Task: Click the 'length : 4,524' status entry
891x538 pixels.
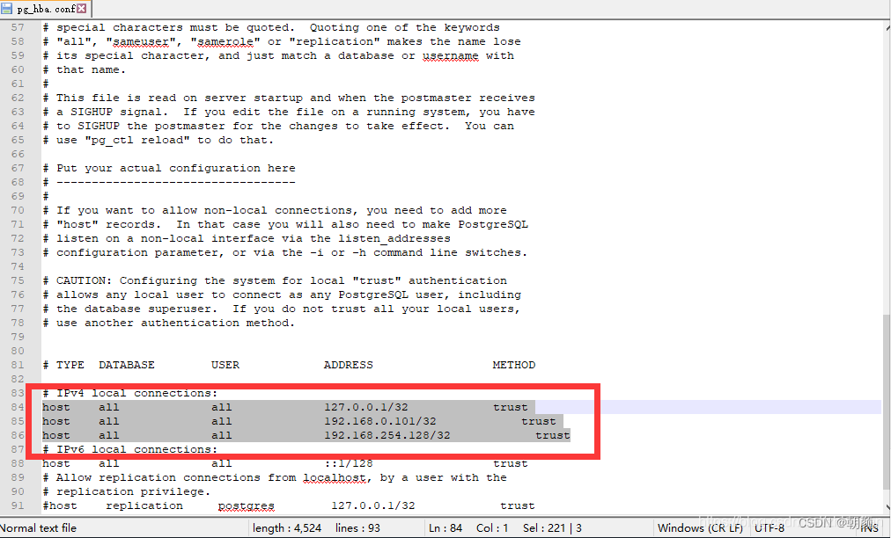Action: [287, 528]
